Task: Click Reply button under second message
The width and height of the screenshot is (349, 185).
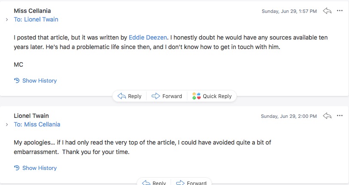Action: [154, 183]
